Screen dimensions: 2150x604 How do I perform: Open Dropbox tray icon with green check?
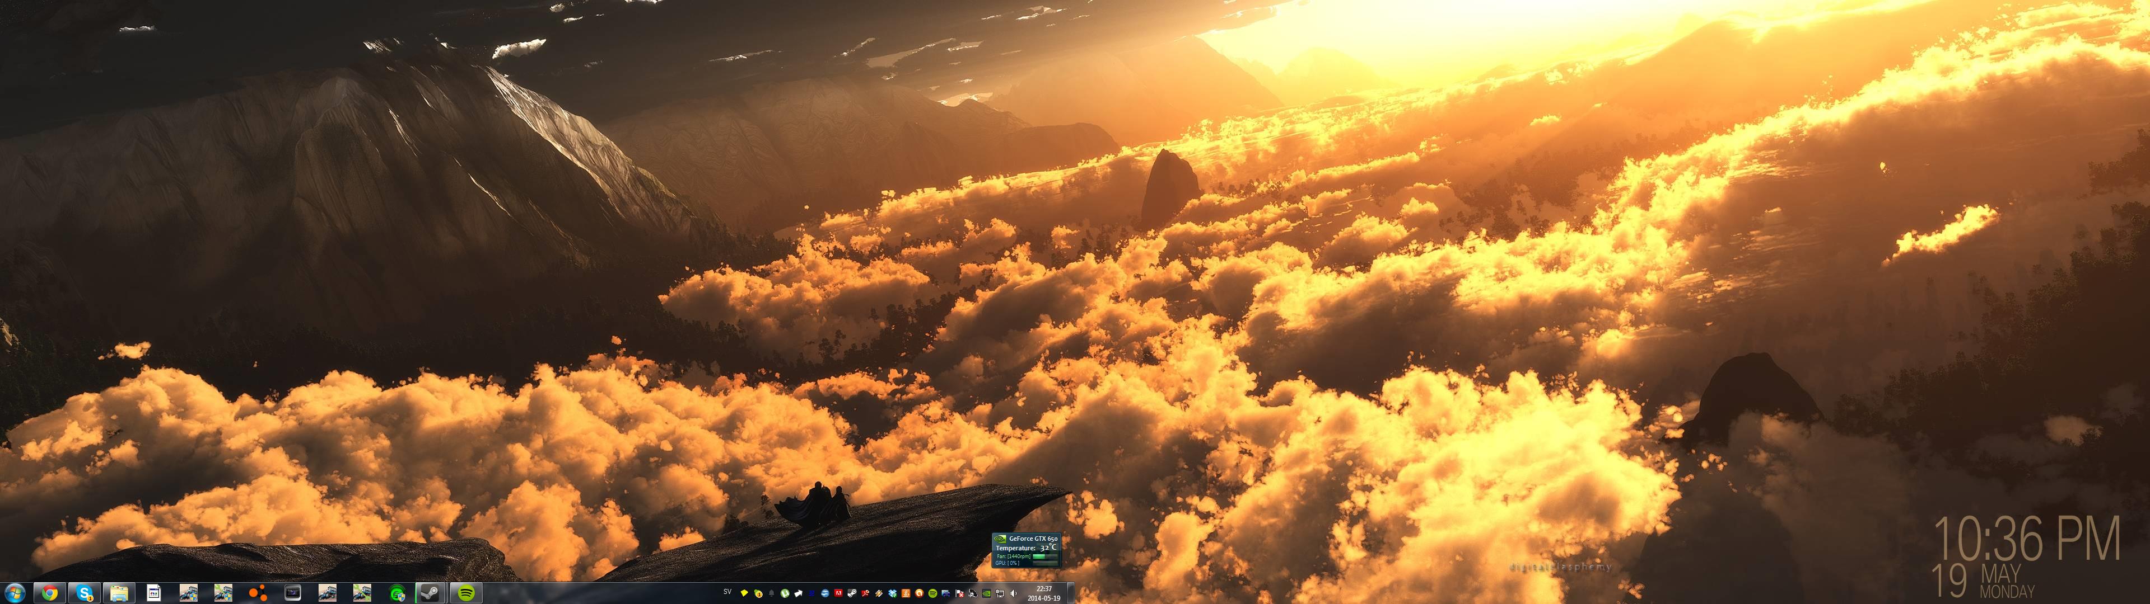(892, 593)
